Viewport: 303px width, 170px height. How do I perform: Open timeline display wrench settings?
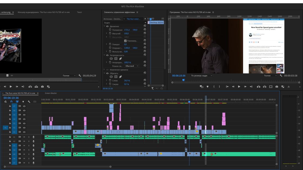point(29,102)
